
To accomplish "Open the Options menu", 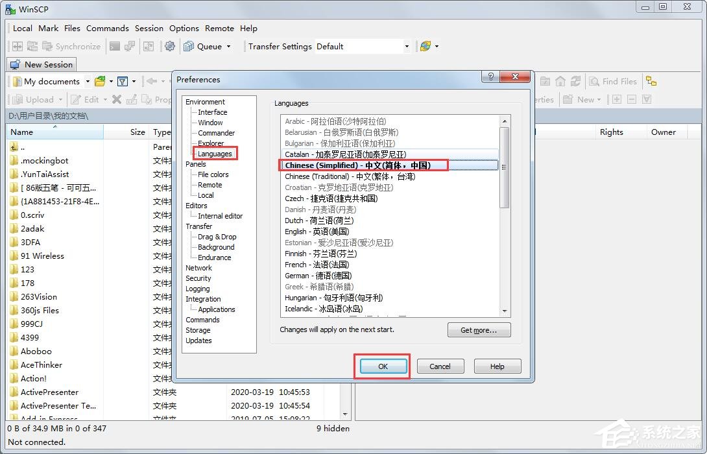I will coord(184,28).
